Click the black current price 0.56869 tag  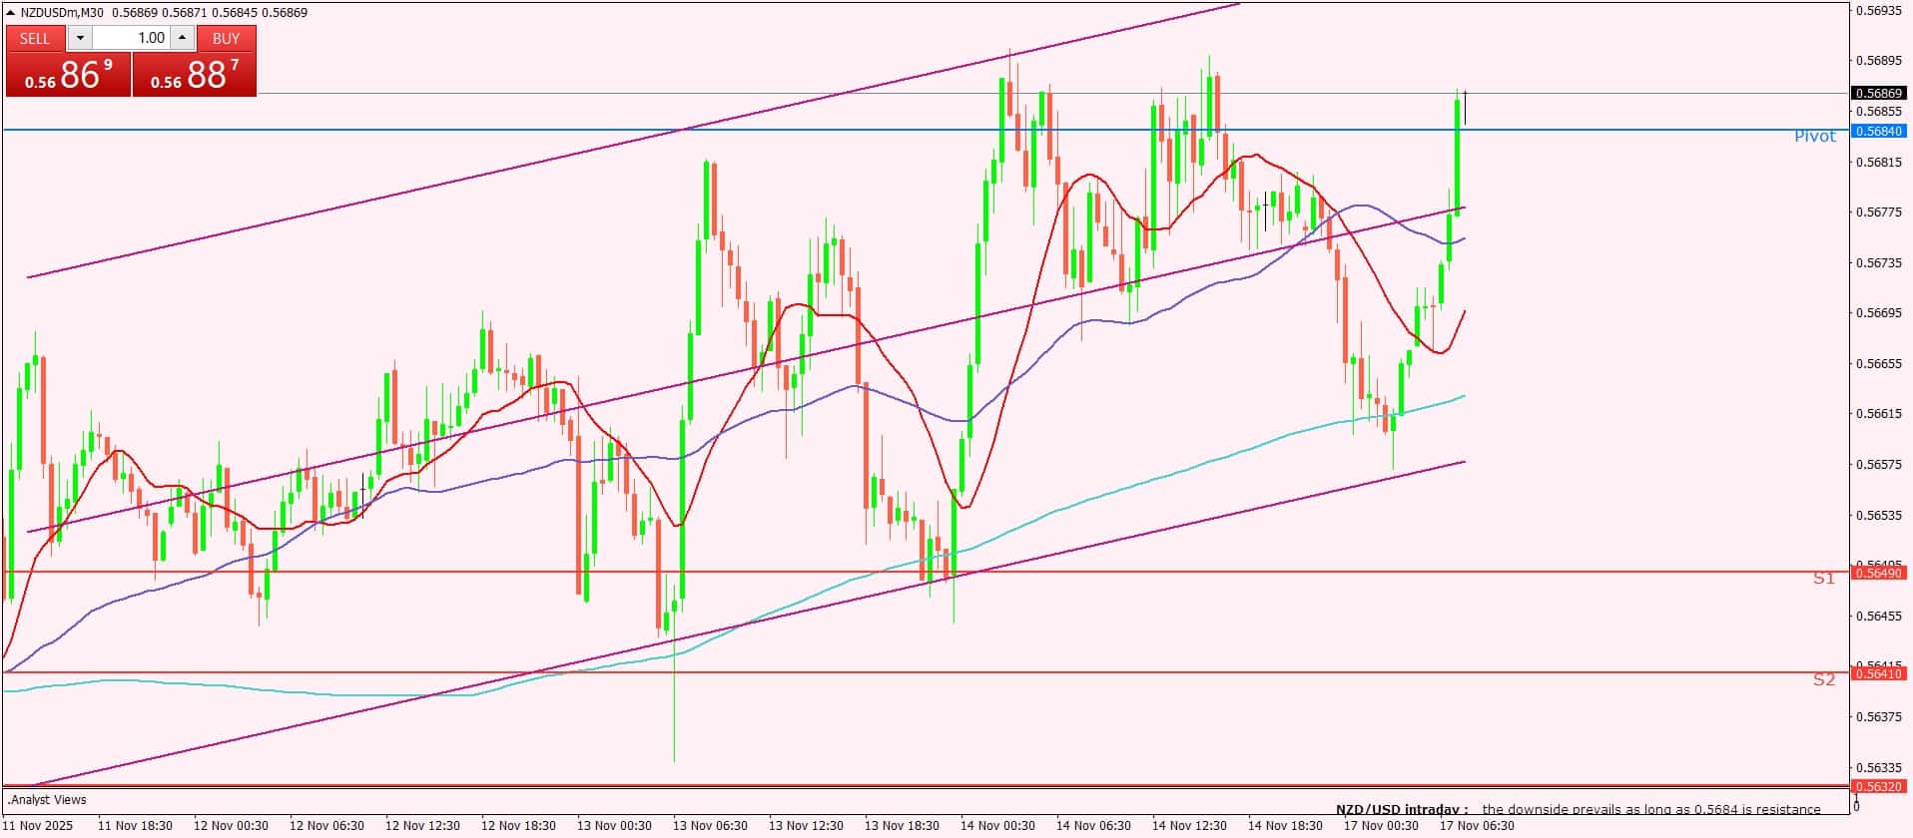pos(1879,93)
